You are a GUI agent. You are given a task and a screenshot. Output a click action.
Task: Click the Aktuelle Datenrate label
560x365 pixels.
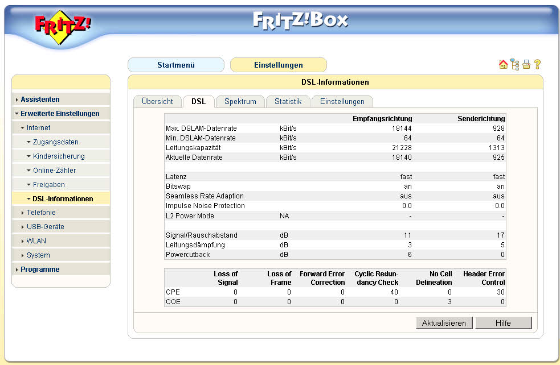[x=194, y=157]
